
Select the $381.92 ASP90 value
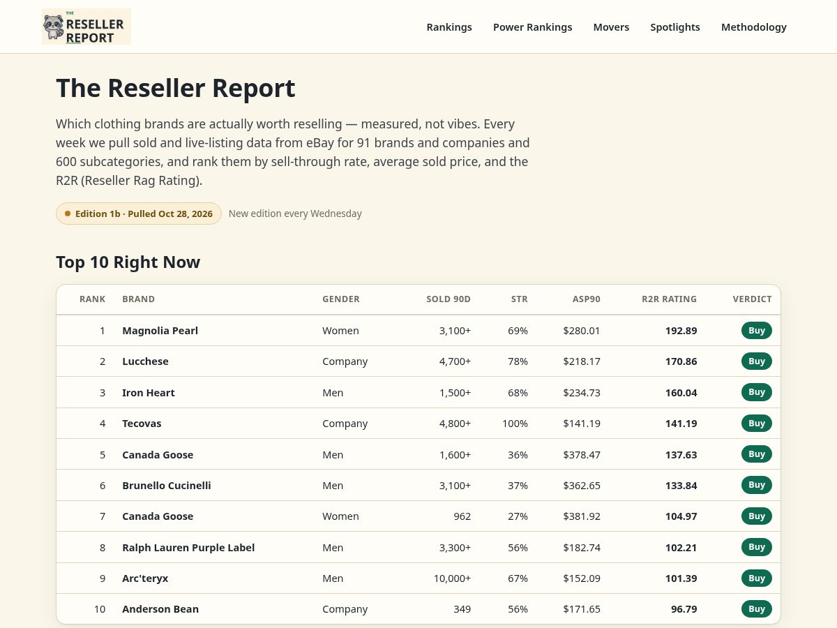(582, 516)
